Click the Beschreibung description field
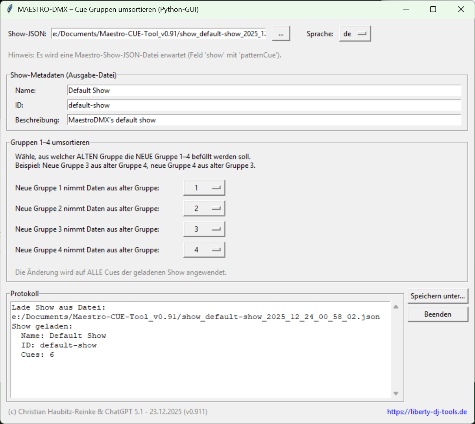 [x=264, y=120]
